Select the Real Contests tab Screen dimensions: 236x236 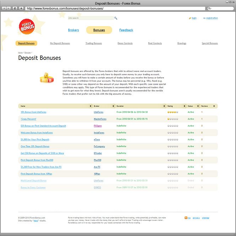tap(155, 43)
